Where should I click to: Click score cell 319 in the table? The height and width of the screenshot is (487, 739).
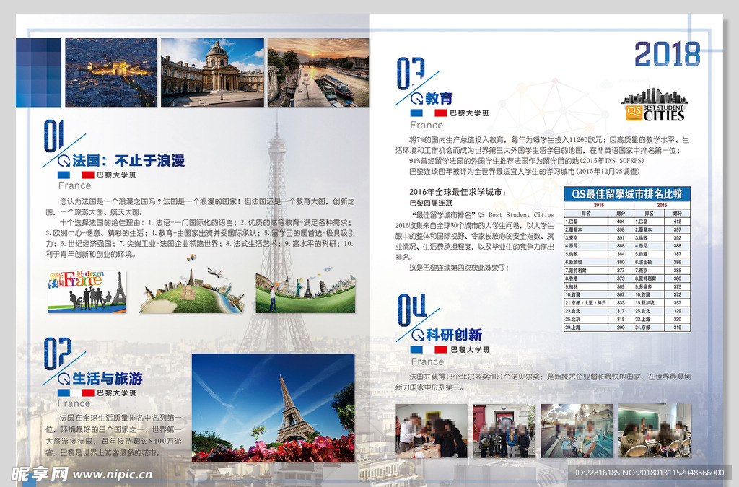(x=677, y=328)
